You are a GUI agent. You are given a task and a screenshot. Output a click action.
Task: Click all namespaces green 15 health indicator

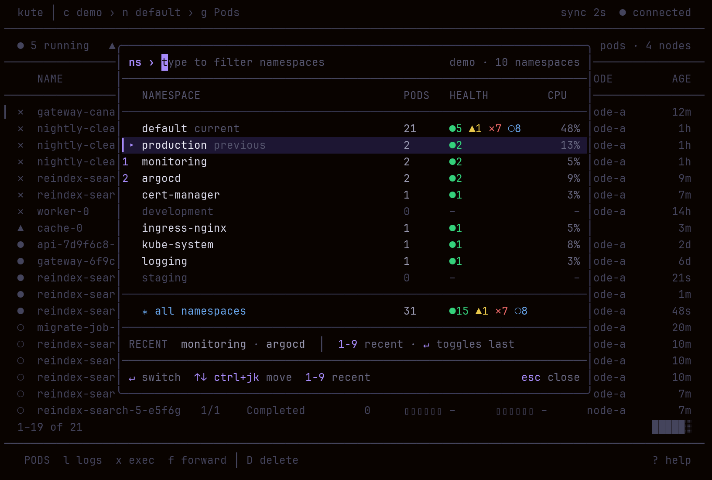(459, 311)
